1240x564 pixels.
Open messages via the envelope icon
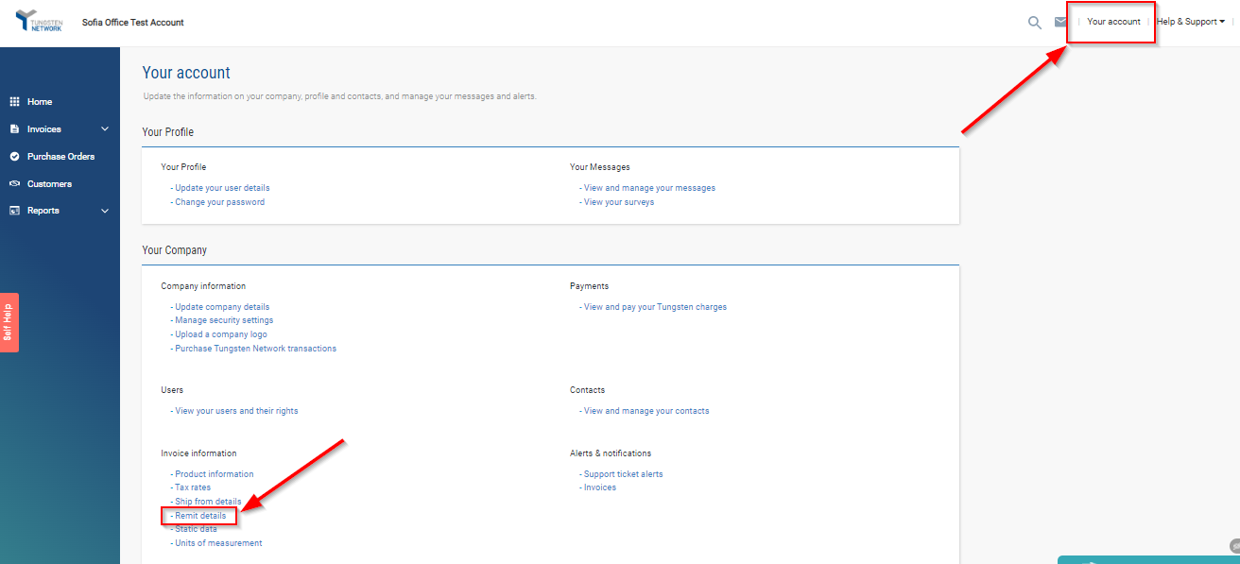click(x=1060, y=21)
